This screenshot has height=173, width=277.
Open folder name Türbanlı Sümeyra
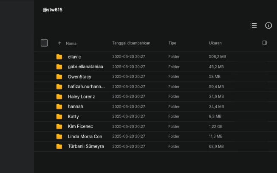(x=86, y=146)
